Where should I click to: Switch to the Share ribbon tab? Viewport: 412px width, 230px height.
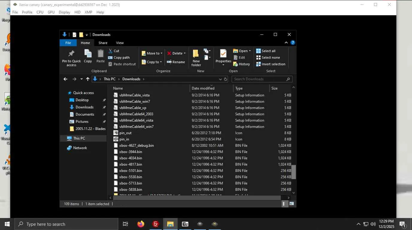(103, 43)
